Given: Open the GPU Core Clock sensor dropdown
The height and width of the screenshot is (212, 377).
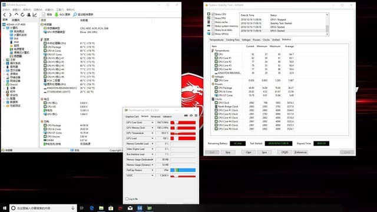Looking at the screenshot, I should click(x=152, y=122).
